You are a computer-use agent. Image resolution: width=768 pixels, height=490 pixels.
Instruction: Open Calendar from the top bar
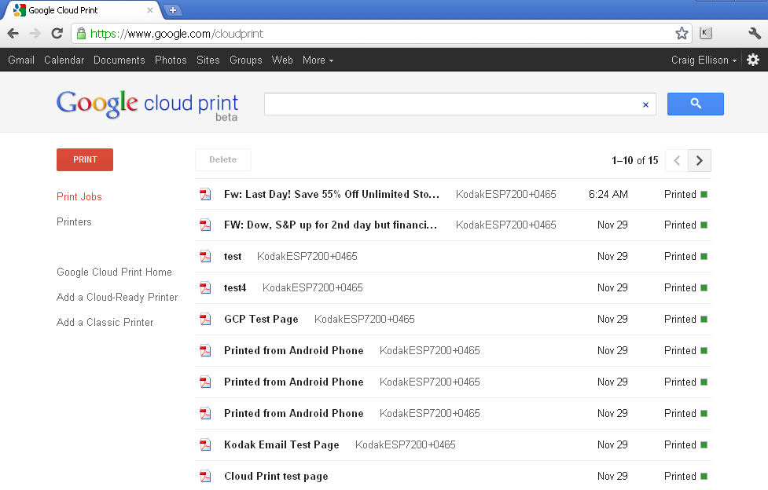pyautogui.click(x=64, y=60)
